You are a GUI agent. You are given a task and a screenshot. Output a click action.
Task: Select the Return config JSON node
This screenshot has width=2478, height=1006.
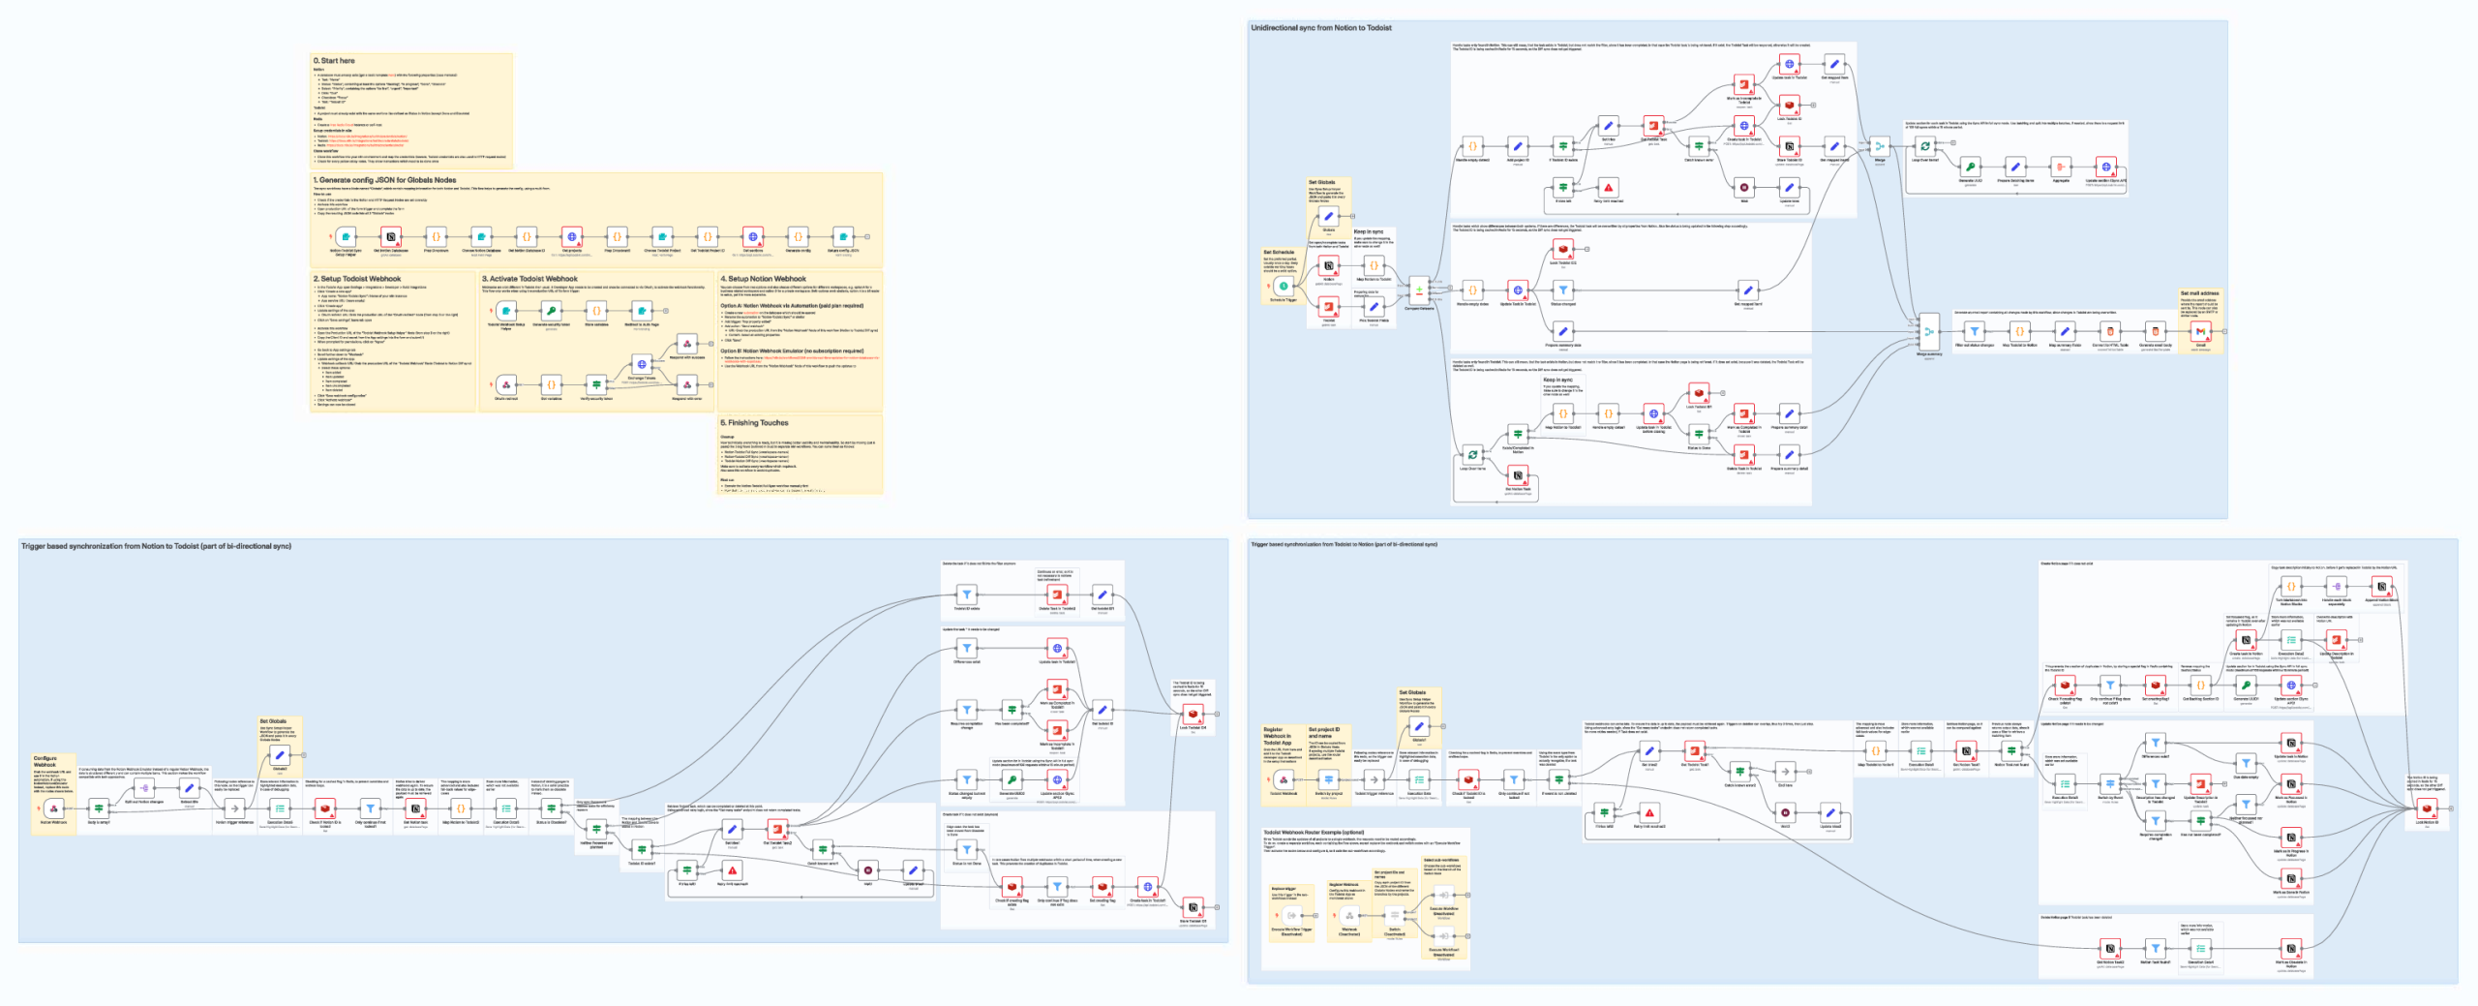tap(843, 236)
